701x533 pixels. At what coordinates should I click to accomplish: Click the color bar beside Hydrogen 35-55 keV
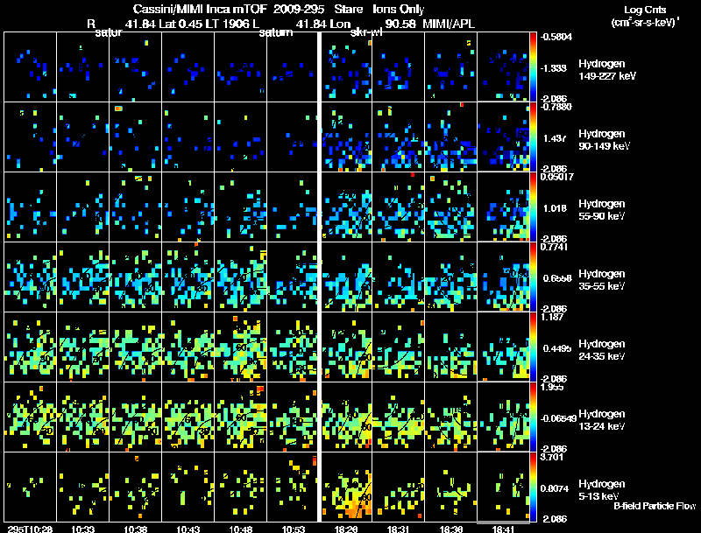click(x=533, y=277)
